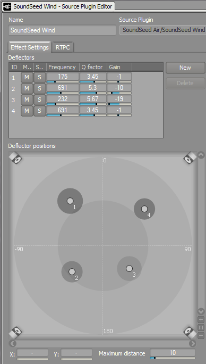Click the Name field containing SoundSeed Wind
This screenshot has height=364, width=206.
(62, 30)
